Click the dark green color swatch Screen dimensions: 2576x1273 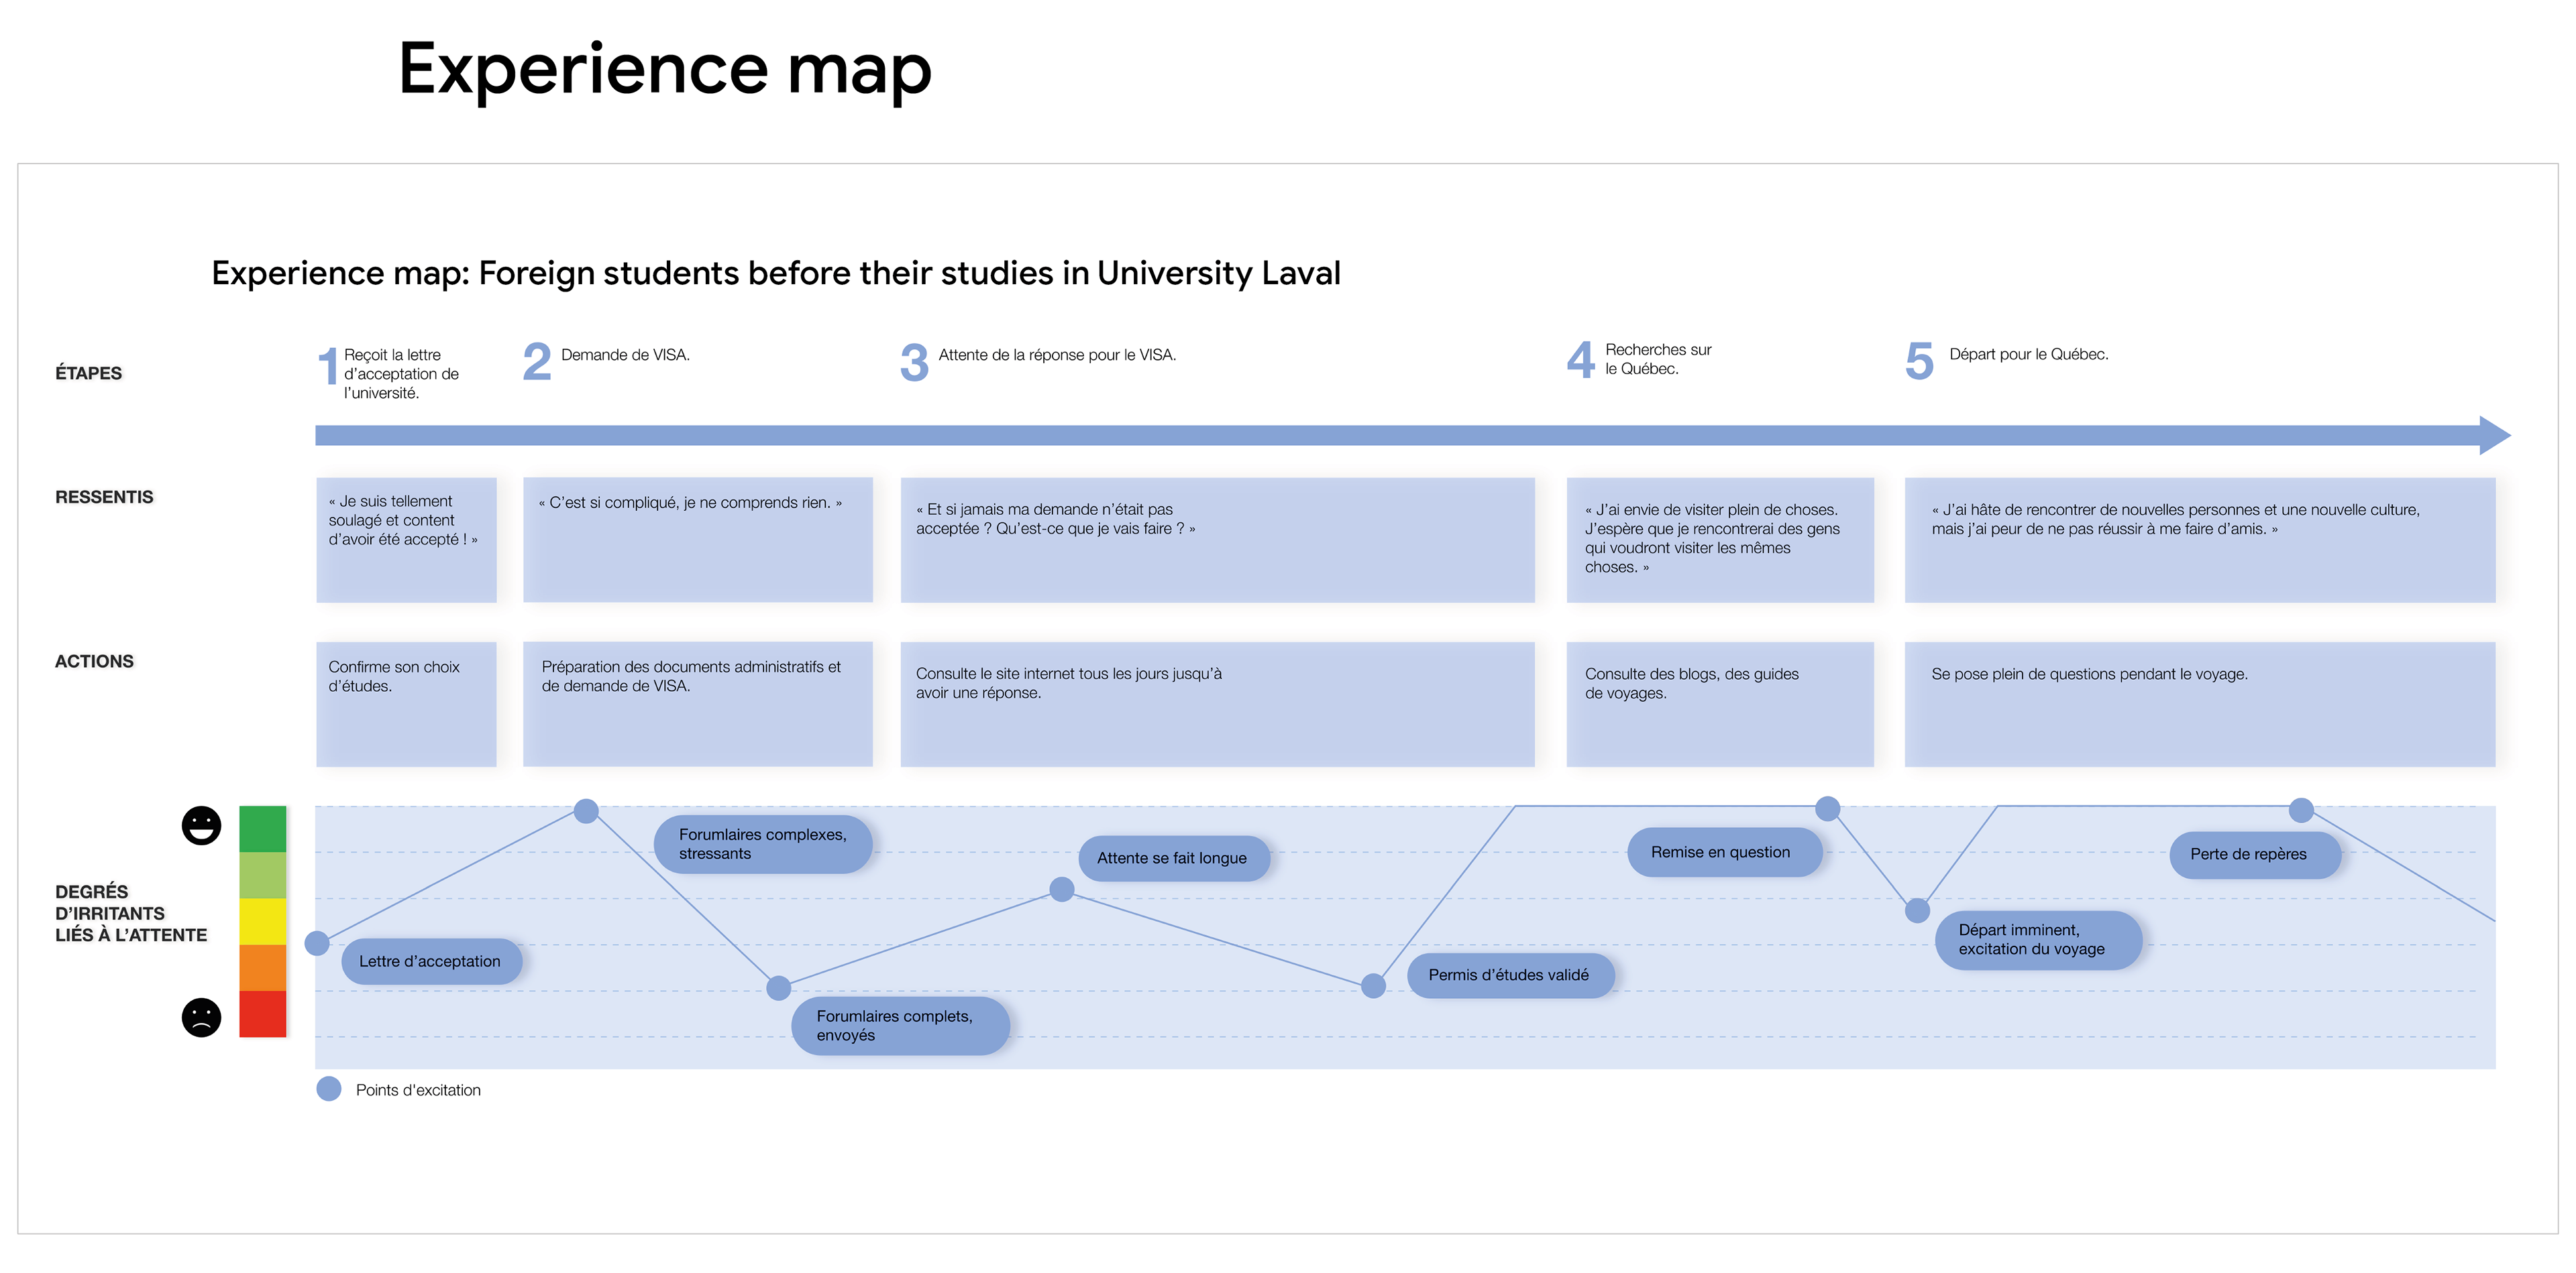click(263, 829)
